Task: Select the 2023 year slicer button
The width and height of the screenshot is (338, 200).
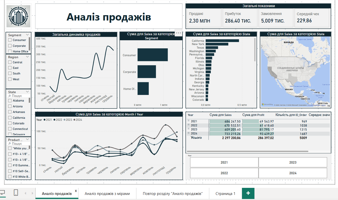Action: tap(293, 162)
